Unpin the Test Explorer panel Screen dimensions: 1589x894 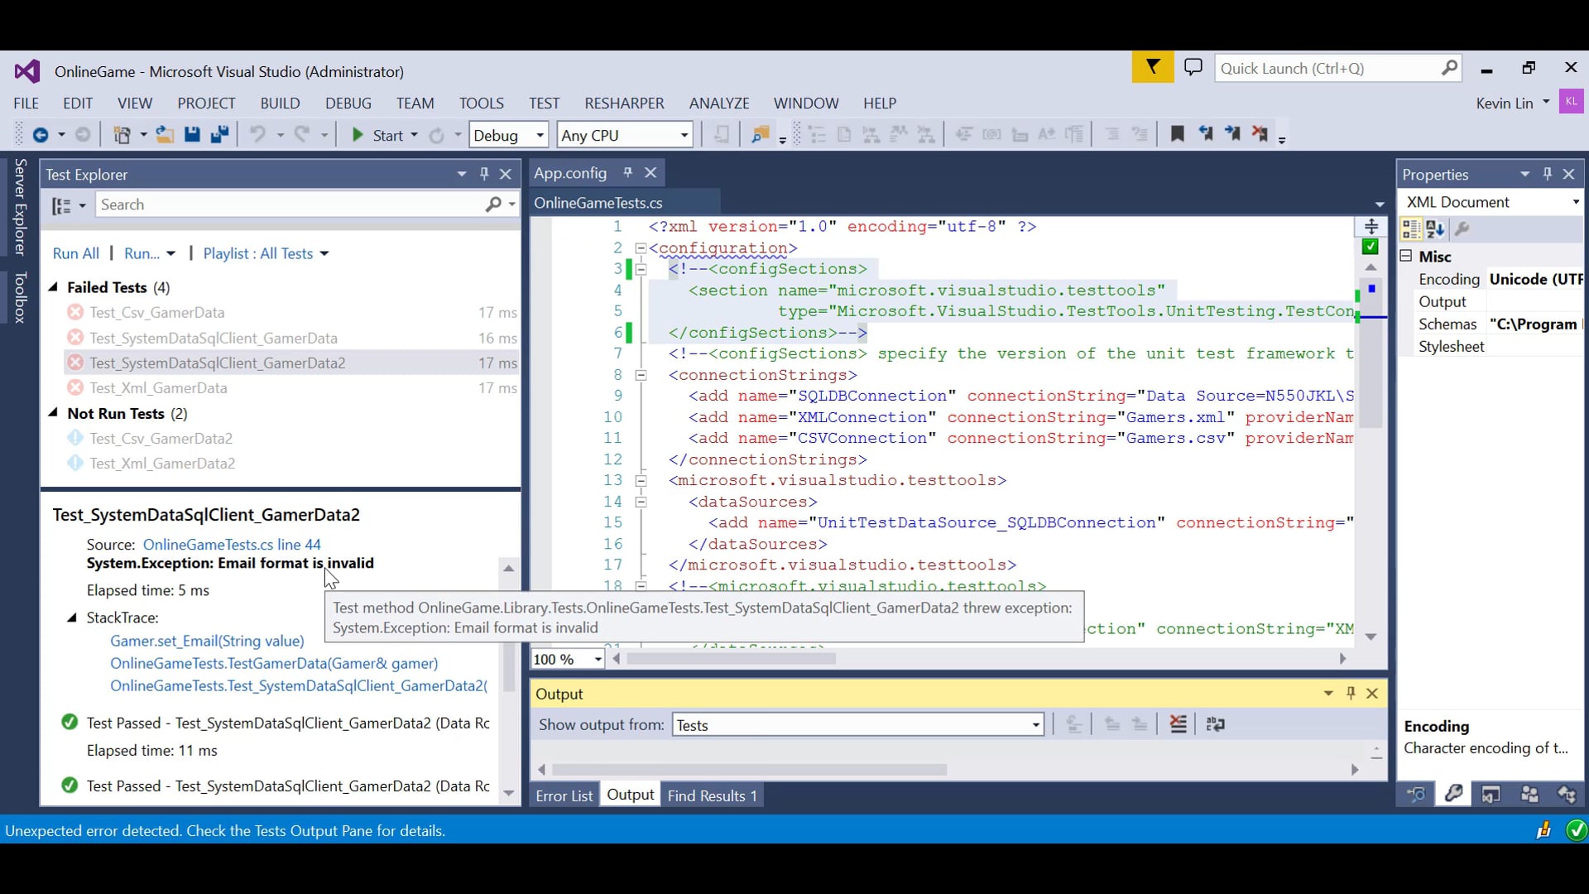pos(484,175)
